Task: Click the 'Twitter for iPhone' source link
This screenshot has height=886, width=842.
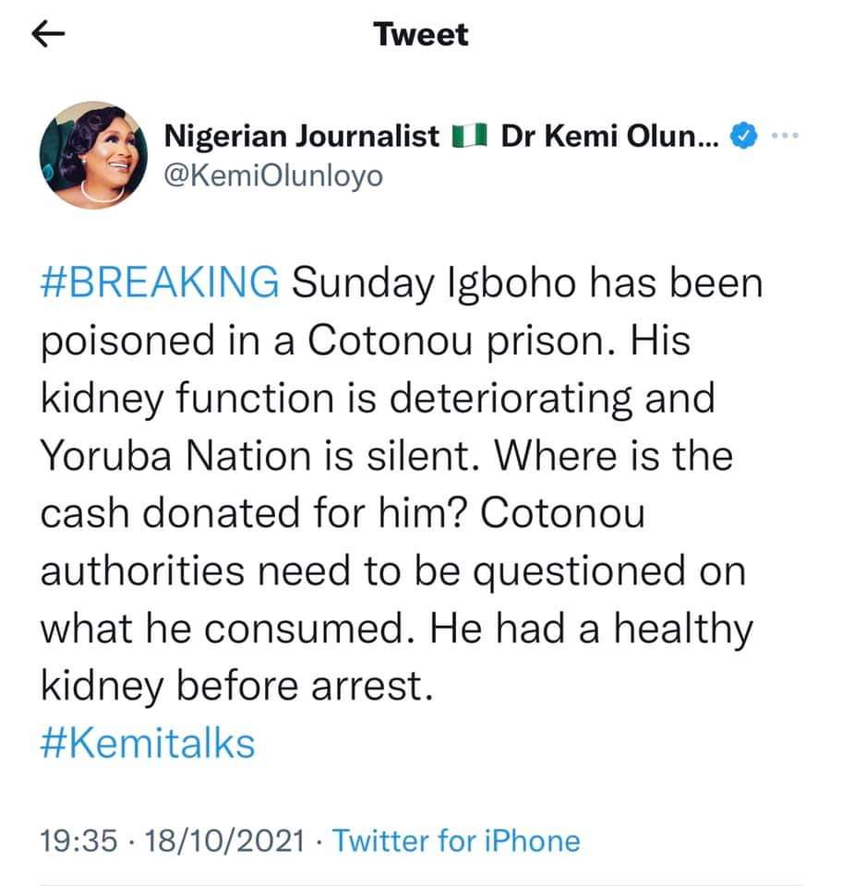Action: pos(455,841)
